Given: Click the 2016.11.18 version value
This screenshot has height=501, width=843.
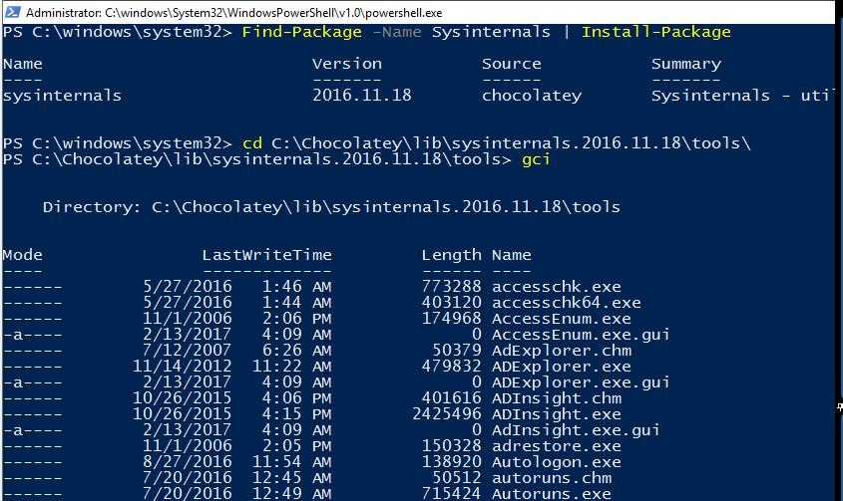Looking at the screenshot, I should click(x=361, y=96).
